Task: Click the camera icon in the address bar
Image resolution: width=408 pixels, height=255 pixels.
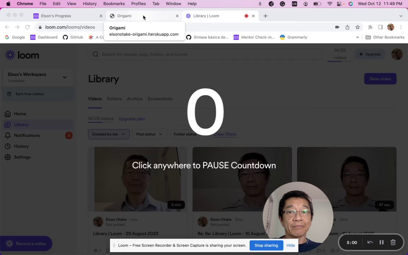Action: 337,27
